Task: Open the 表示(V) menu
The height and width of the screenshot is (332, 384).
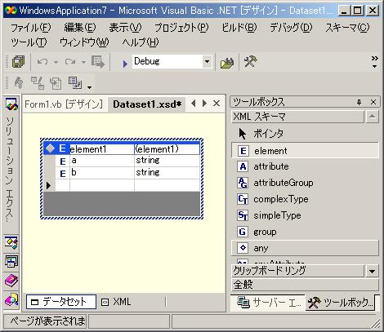Action: click(x=125, y=28)
